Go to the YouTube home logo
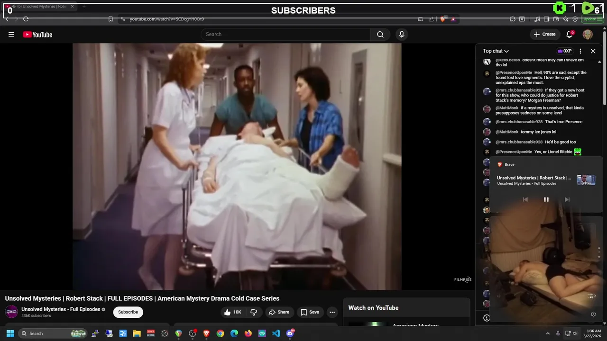 pyautogui.click(x=37, y=34)
